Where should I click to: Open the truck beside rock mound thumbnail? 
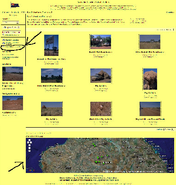[100, 76]
